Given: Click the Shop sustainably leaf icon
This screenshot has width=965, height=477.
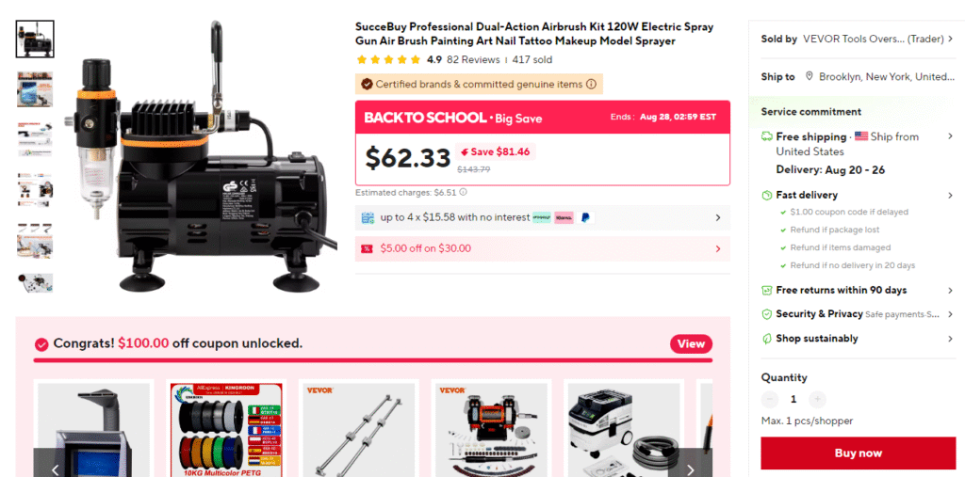Looking at the screenshot, I should tap(767, 339).
